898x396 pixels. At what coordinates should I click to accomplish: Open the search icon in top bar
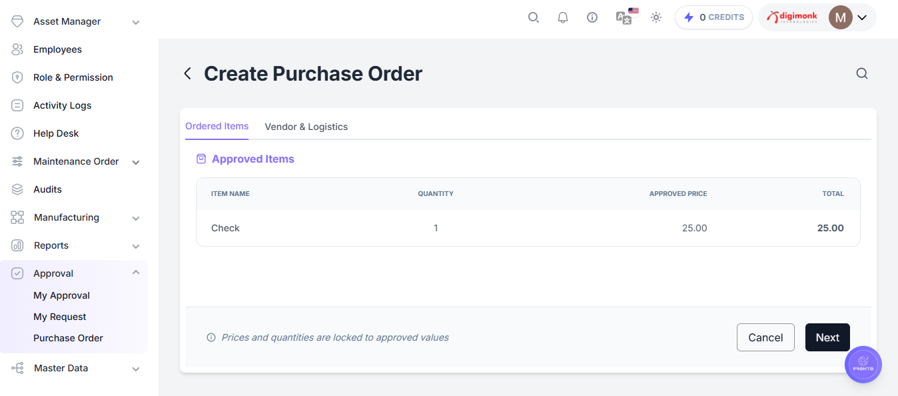click(534, 17)
